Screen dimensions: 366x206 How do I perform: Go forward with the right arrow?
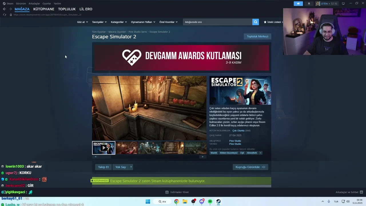tap(10, 9)
